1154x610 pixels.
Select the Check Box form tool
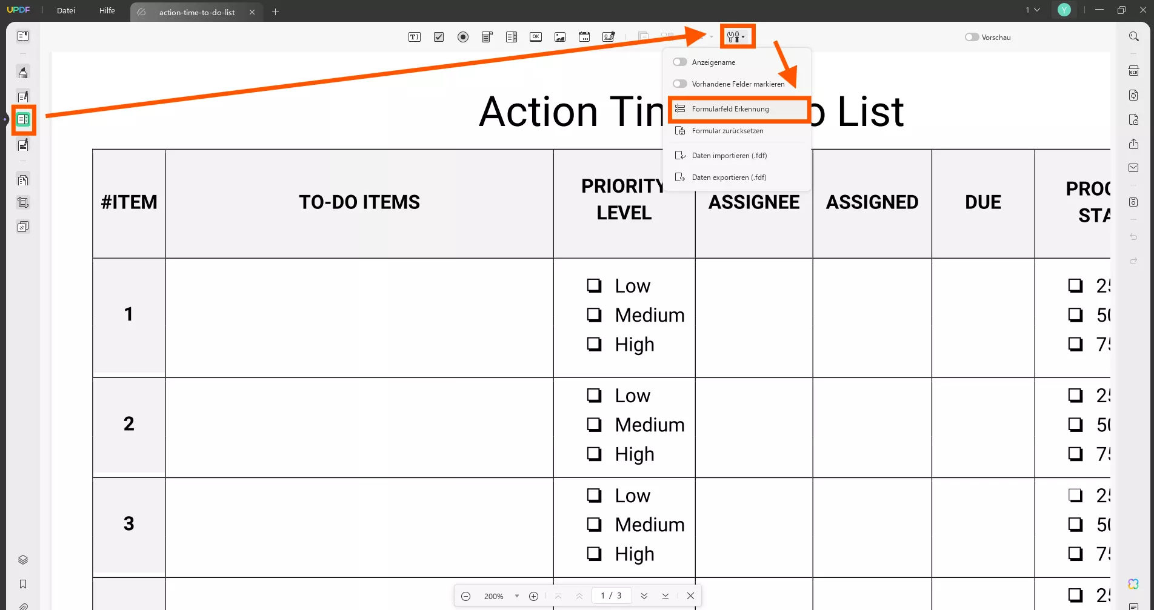439,37
